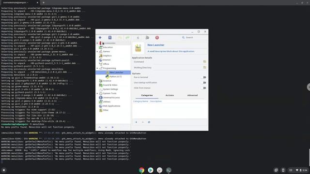This screenshot has height=174, width=310.
Task: Browse for a Working Directory folder
Action: click(204, 68)
